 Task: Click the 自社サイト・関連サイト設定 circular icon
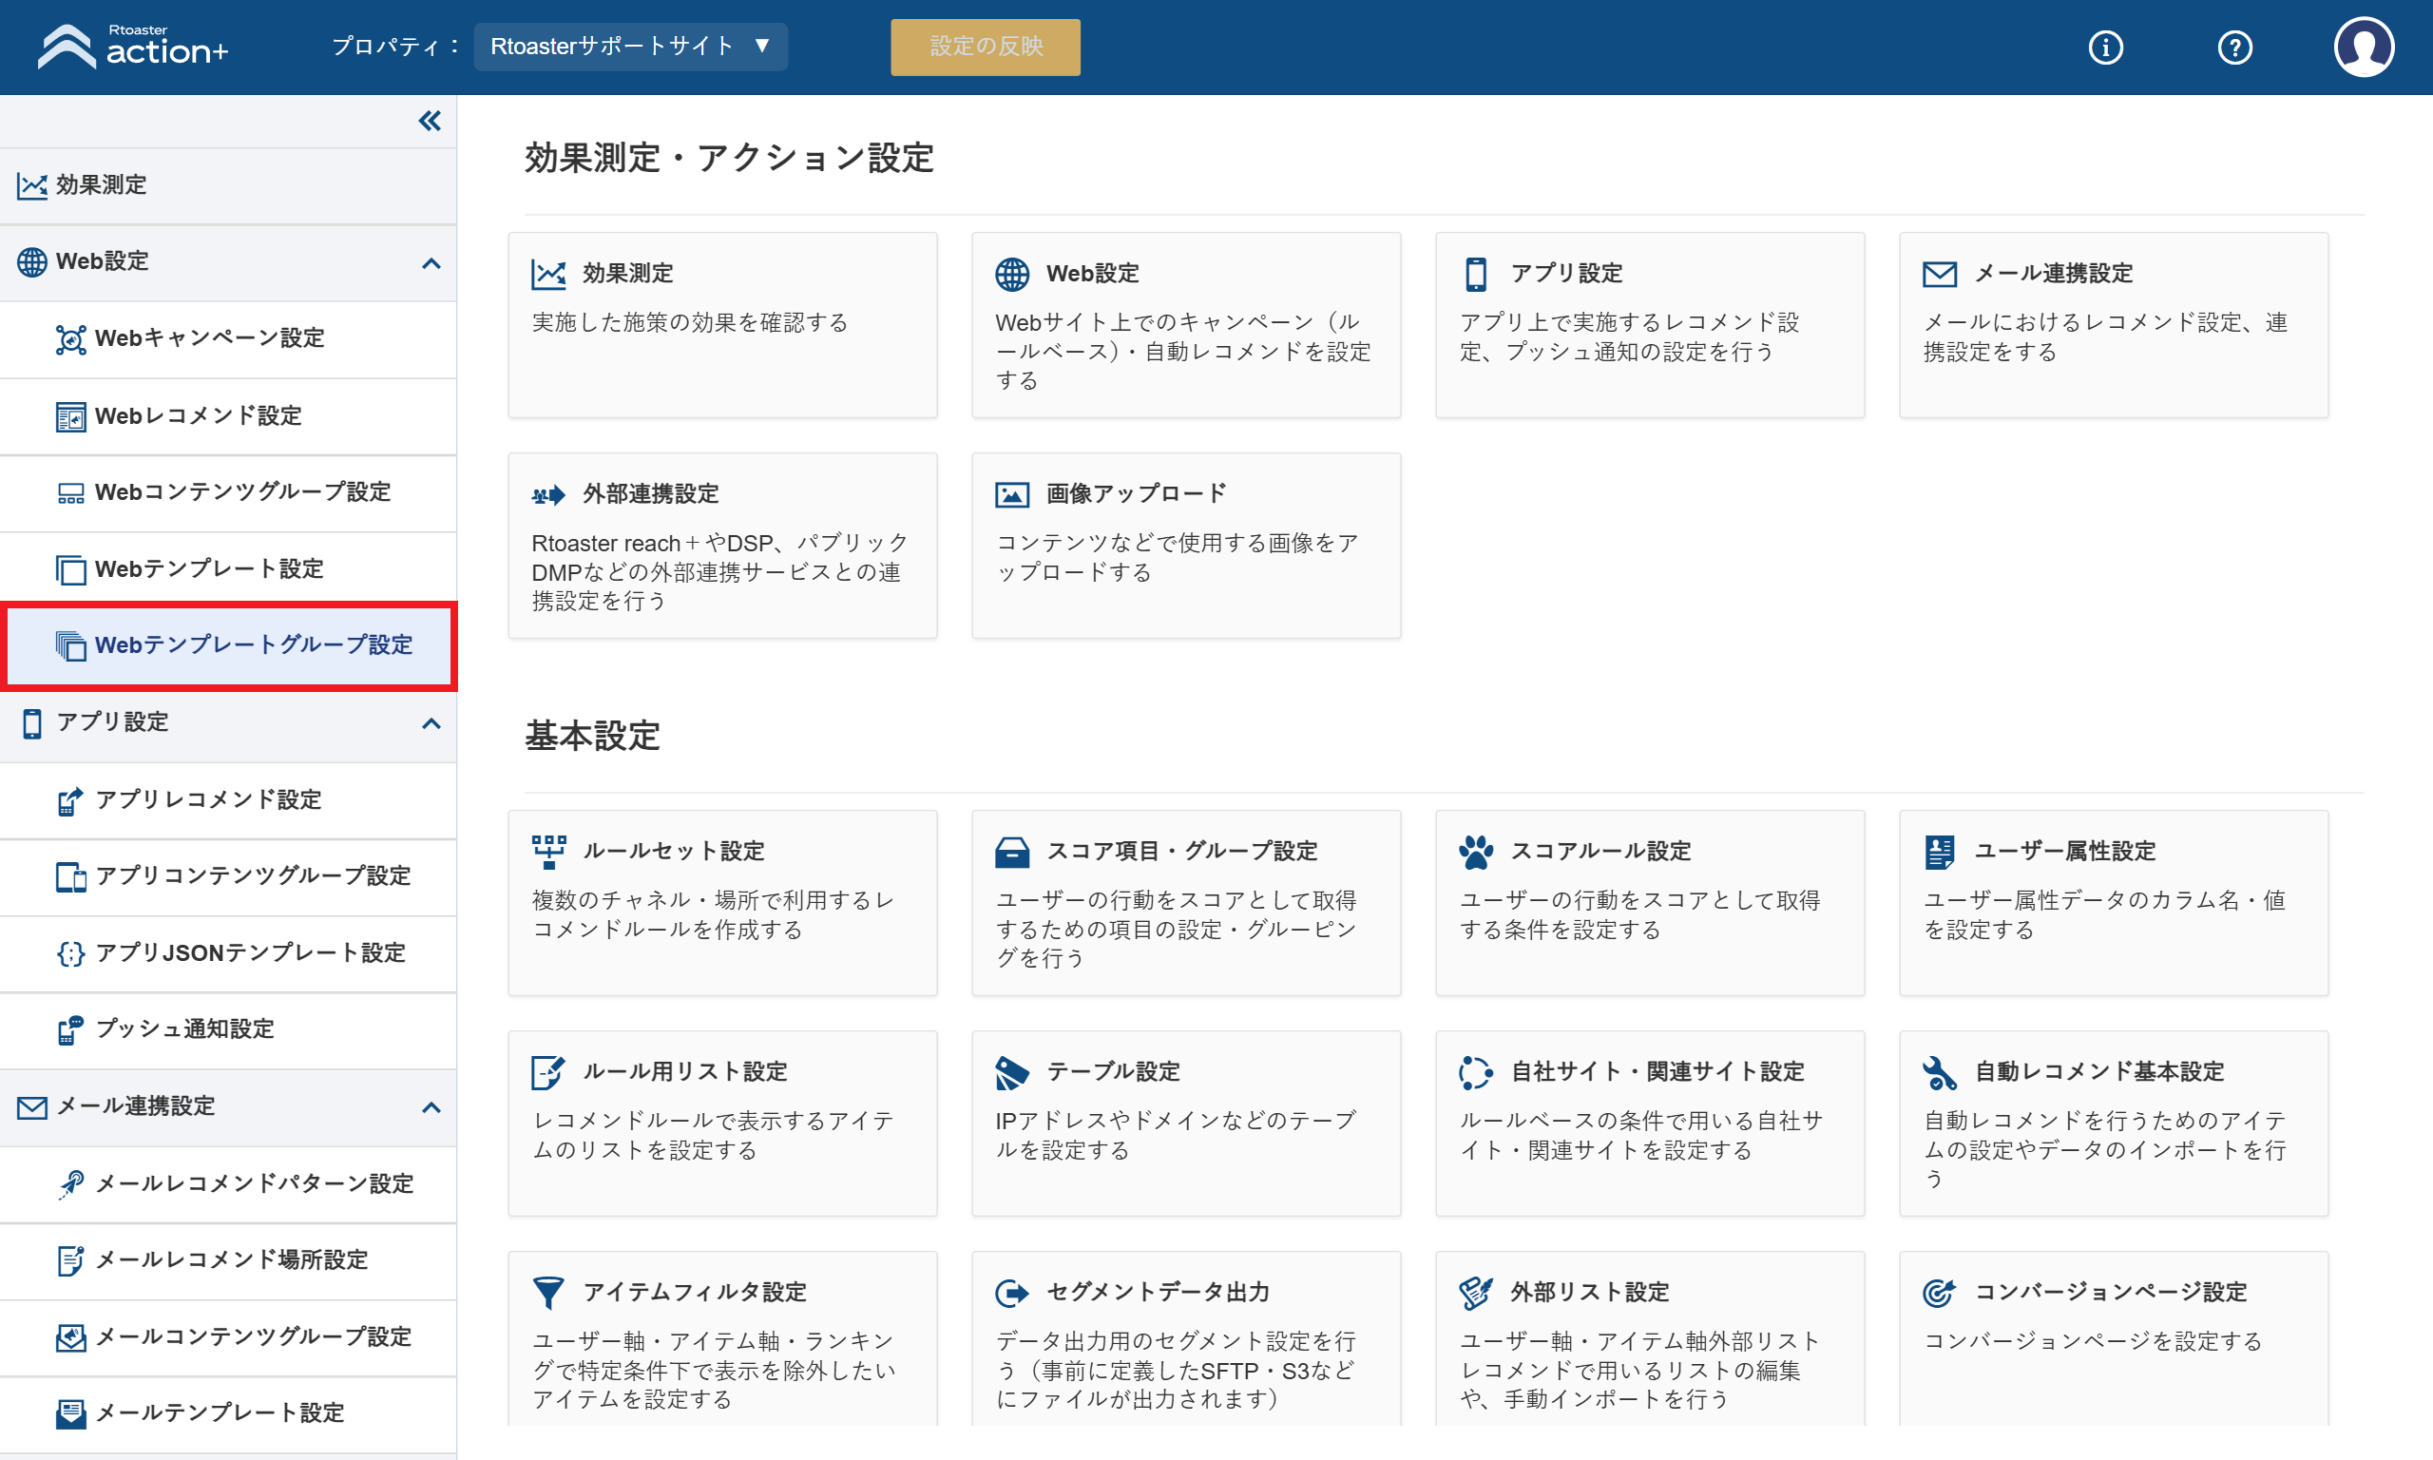point(1476,1072)
